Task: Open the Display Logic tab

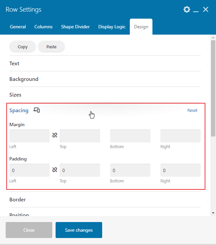Action: pyautogui.click(x=112, y=27)
